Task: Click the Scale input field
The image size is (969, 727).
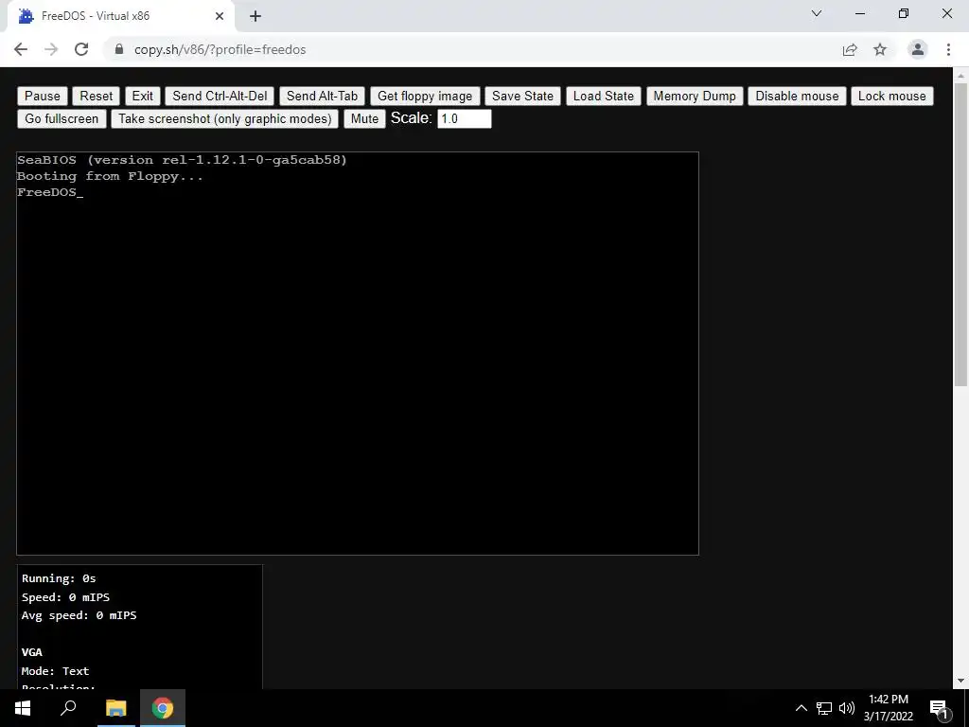Action: (464, 118)
